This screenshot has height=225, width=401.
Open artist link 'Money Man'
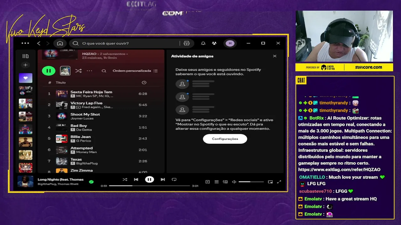[86, 152]
